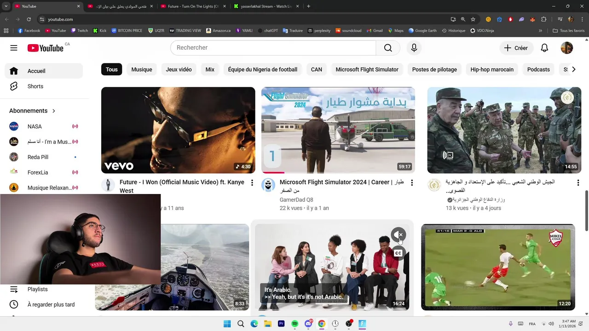The width and height of the screenshot is (589, 331).
Task: Click the Créer button
Action: [x=516, y=48]
